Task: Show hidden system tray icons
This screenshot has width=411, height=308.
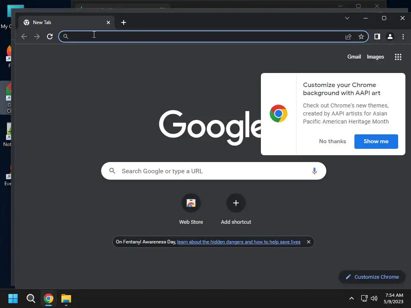Action: [352, 298]
